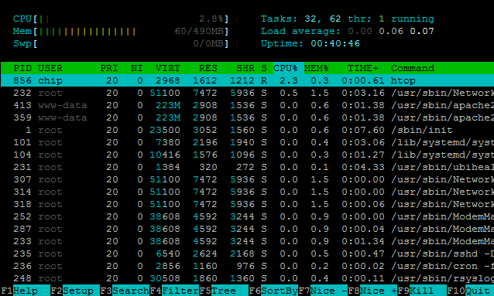Viewport: 494px width, 296px height.
Task: Select systemd process row PID 104
Action: (247, 155)
